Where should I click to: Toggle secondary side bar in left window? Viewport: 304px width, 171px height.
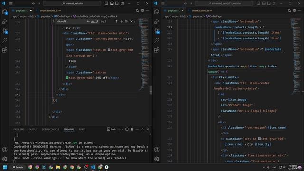[117, 3]
